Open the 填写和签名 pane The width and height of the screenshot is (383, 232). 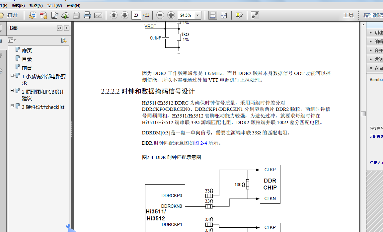[373, 15]
